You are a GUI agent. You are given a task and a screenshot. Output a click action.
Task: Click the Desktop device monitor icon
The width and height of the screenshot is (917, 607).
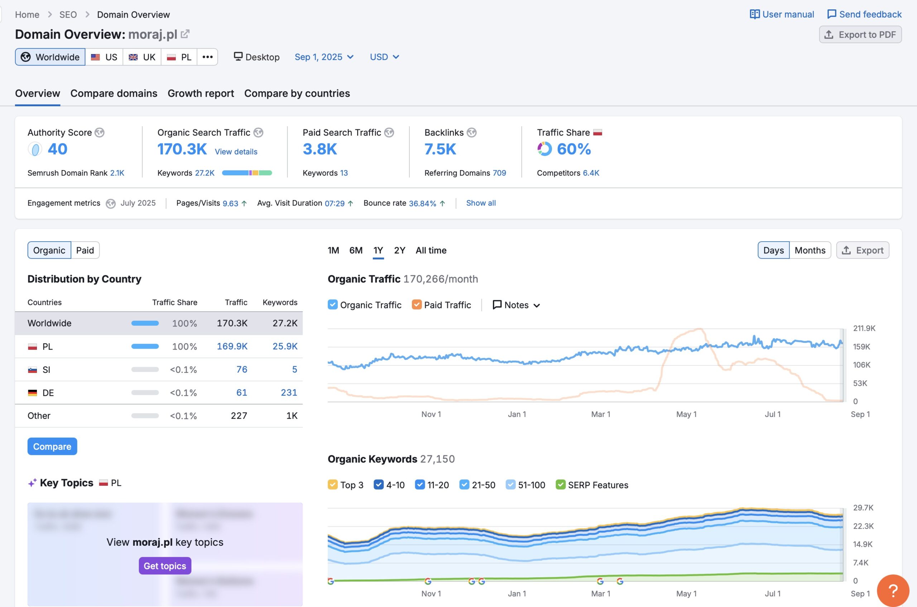[x=238, y=57]
